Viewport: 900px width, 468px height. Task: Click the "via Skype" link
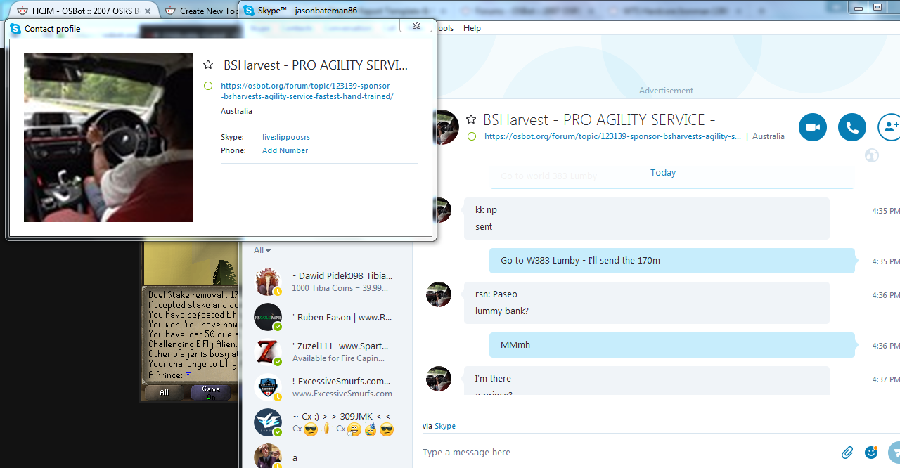[x=445, y=426]
